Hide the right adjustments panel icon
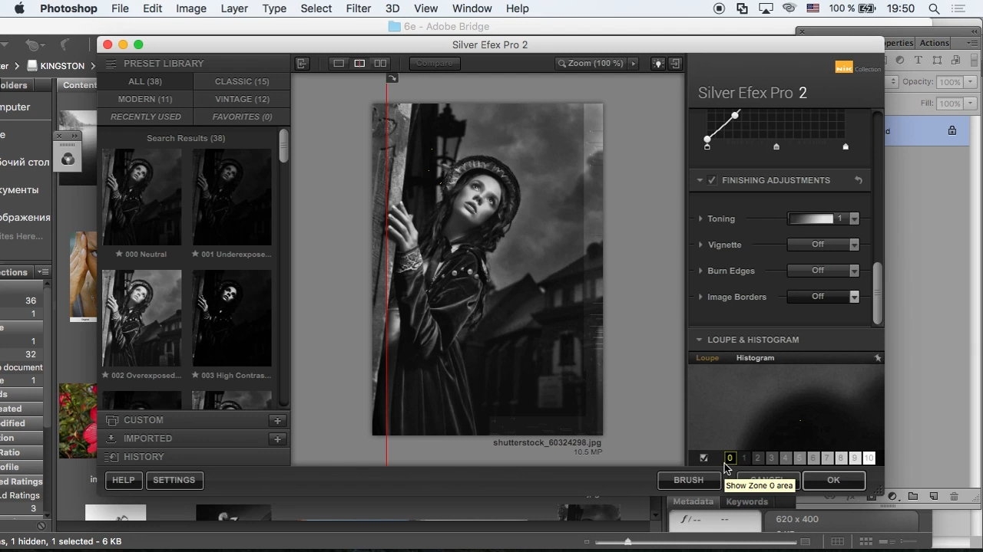 pos(675,64)
